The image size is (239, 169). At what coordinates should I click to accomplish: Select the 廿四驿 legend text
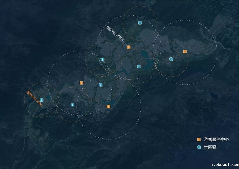click(x=210, y=147)
